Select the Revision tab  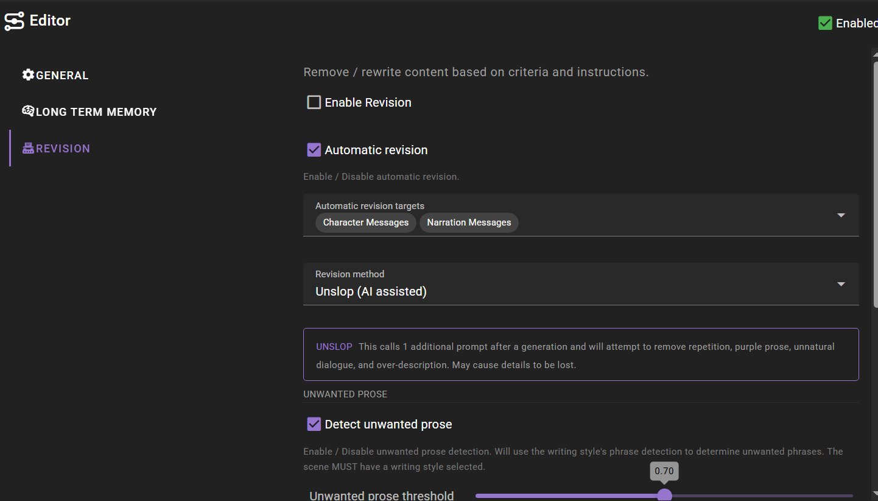(63, 149)
